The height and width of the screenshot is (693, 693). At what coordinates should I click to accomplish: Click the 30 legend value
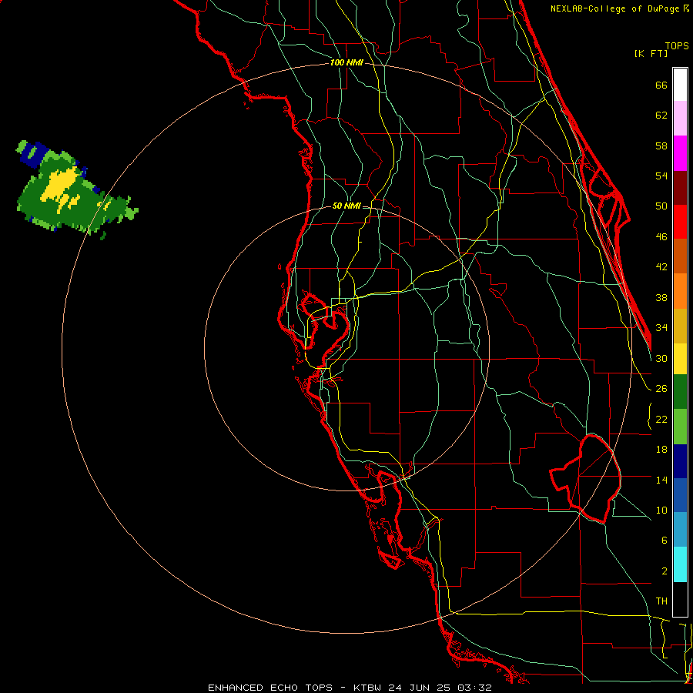click(x=661, y=358)
